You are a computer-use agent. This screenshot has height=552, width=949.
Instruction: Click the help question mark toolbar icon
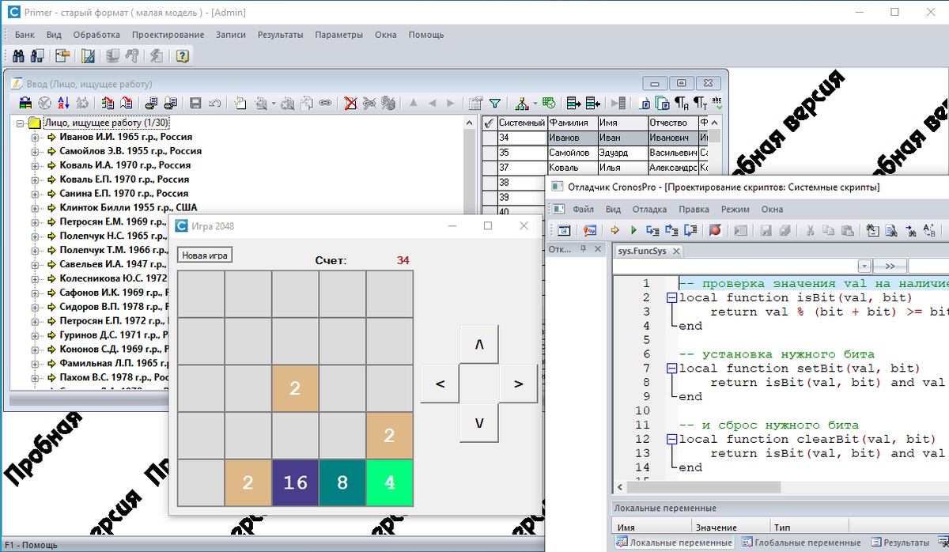[182, 56]
